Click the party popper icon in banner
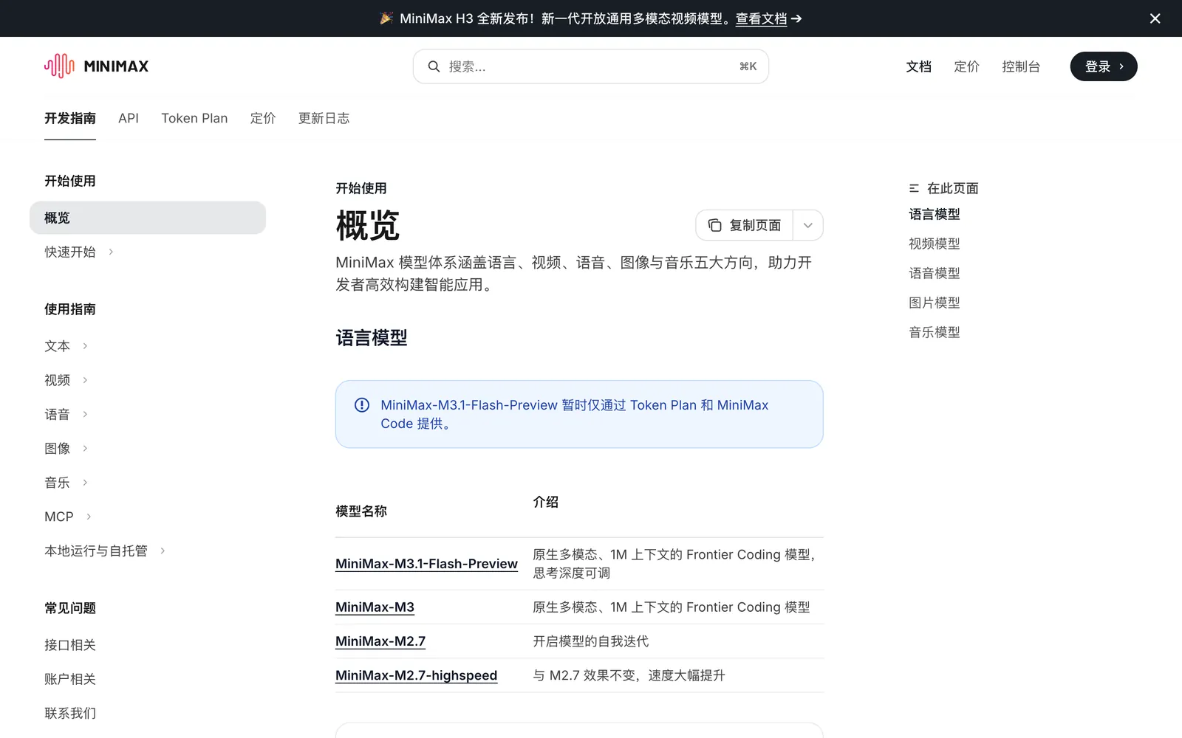Screen dimensions: 1182x738 click(x=386, y=18)
